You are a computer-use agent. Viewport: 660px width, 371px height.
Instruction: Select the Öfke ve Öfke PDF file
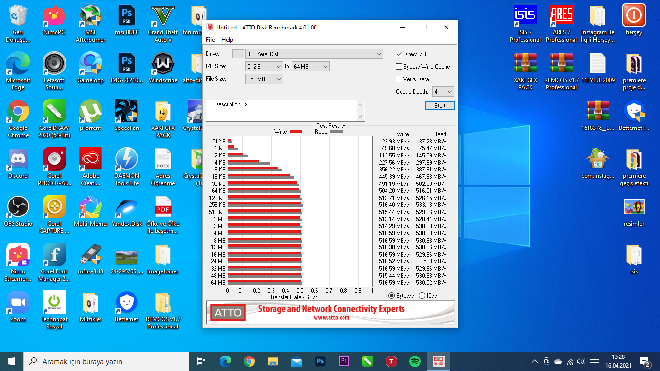[x=163, y=214]
